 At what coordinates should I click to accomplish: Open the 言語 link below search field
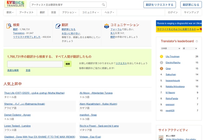28,70
